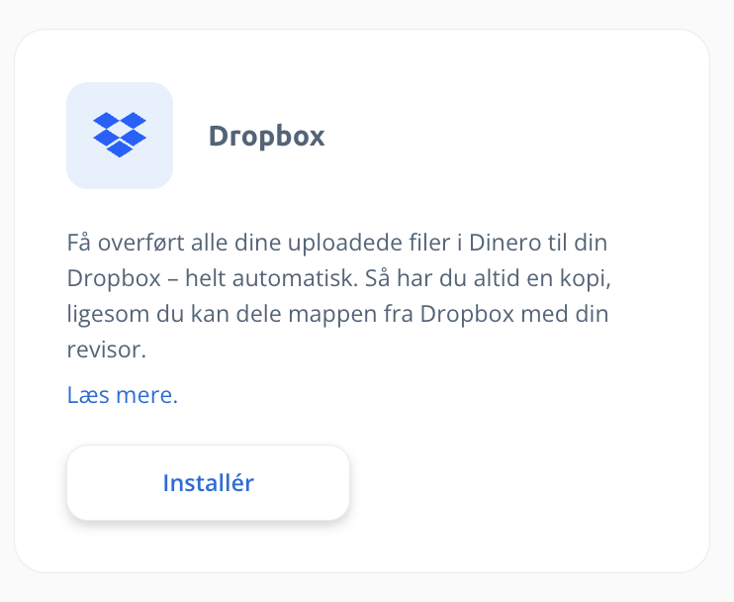Click the text helt automatisk
This screenshot has width=734, height=602.
[271, 278]
